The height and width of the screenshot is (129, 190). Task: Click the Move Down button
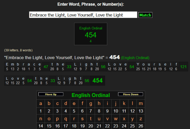[x=130, y=94]
